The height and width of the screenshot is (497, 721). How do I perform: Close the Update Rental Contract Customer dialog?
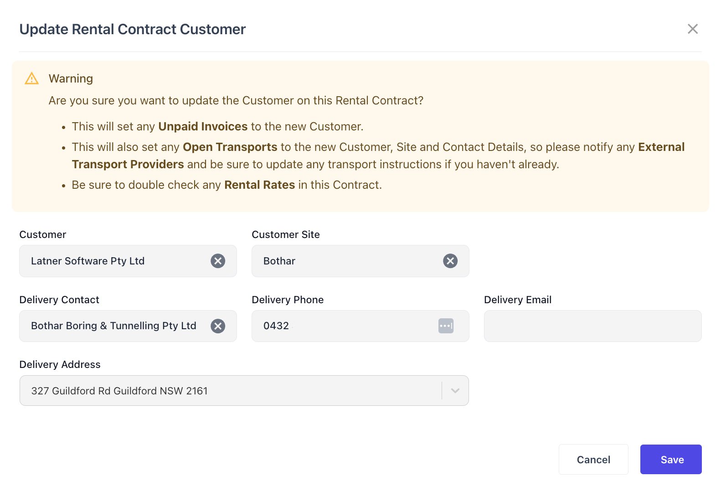tap(692, 29)
